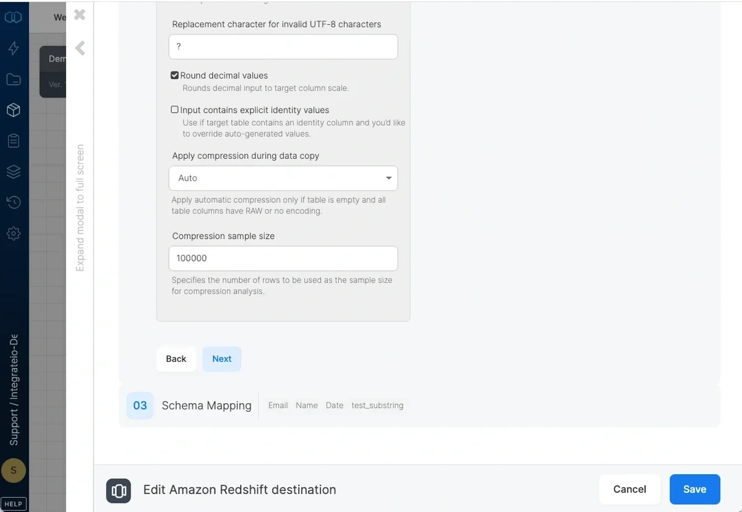Click the Integrate.io logo at the top

point(14,17)
